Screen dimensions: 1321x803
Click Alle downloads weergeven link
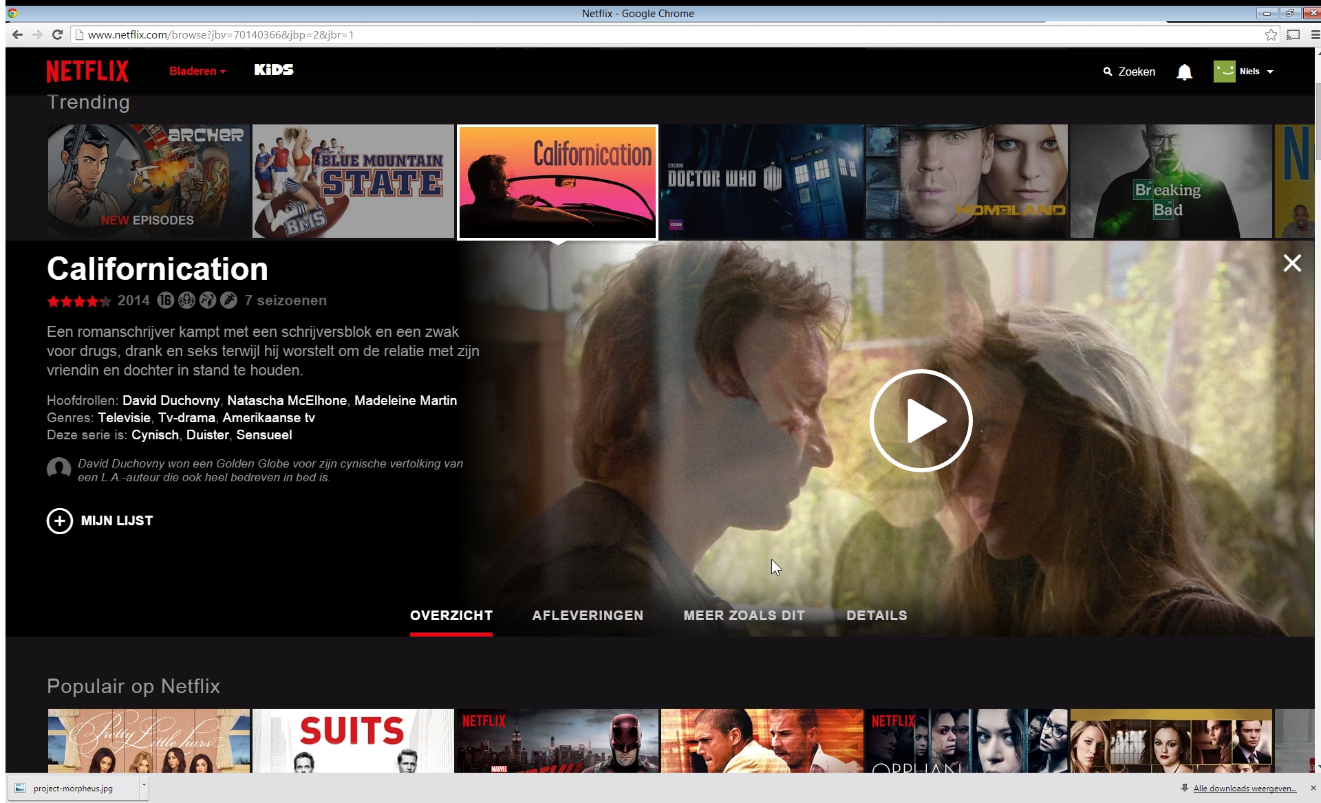pos(1245,789)
